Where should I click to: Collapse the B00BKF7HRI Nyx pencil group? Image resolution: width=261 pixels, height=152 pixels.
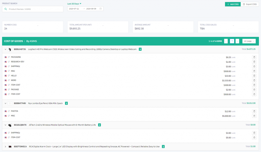point(5,103)
